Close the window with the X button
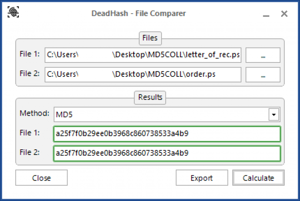 click(x=284, y=14)
